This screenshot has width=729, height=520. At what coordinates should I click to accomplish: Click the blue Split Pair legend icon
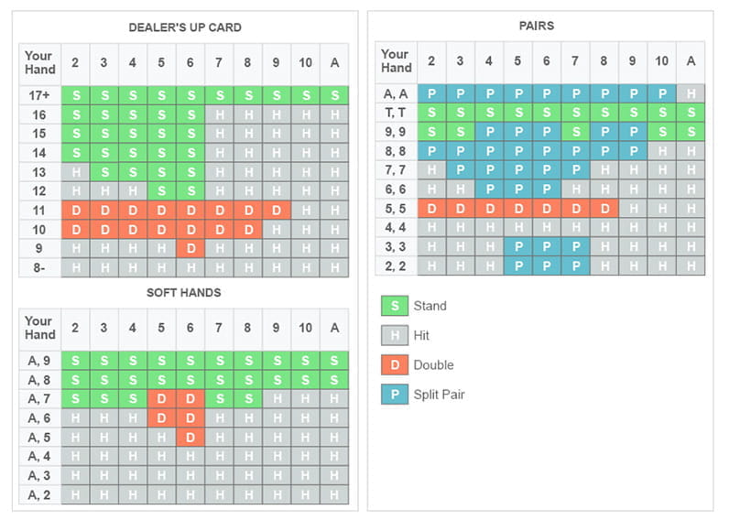pos(393,394)
